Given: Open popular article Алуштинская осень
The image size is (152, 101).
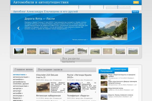Looking at the screenshot, I should 116,88.
